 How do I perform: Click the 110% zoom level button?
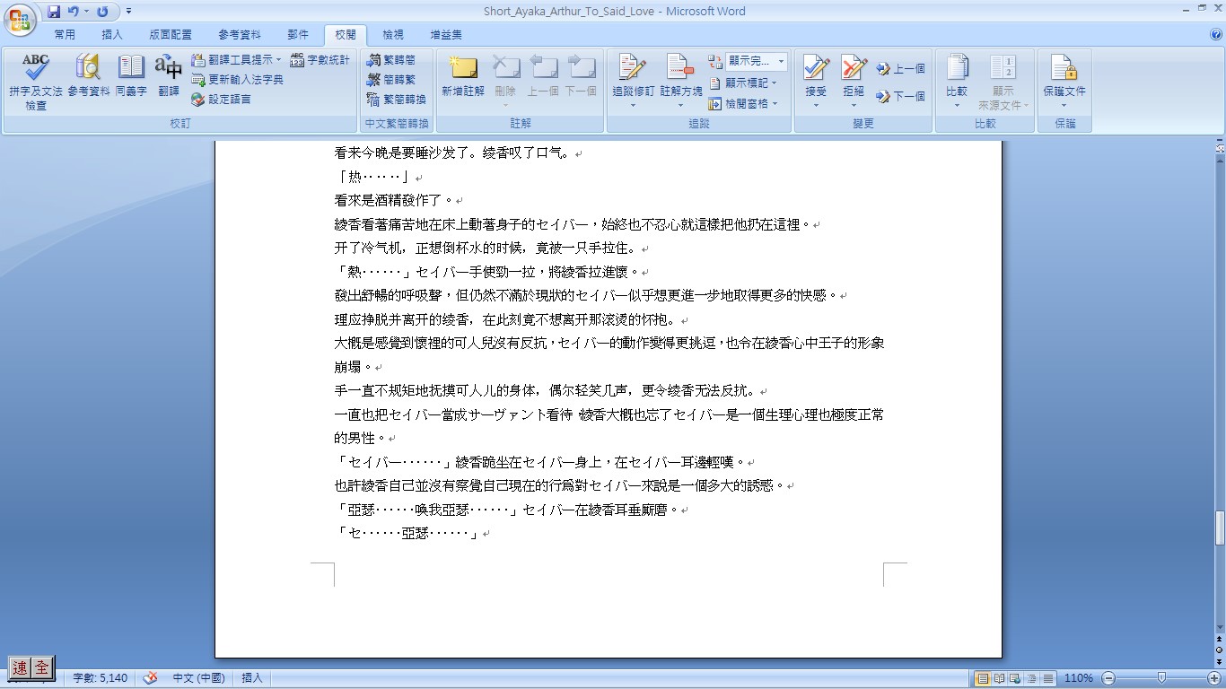(1078, 678)
